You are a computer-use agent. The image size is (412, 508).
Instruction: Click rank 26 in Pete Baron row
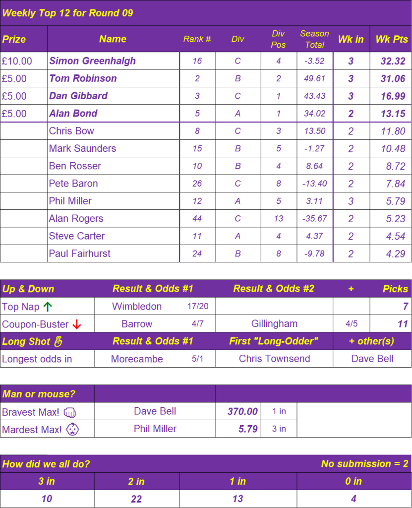click(x=197, y=184)
